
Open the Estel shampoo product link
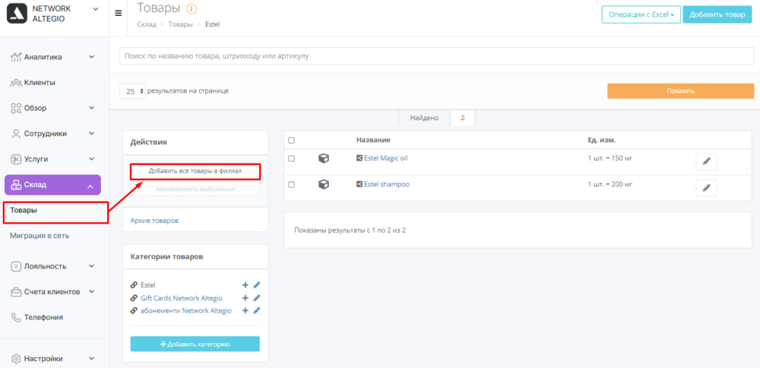pos(387,184)
